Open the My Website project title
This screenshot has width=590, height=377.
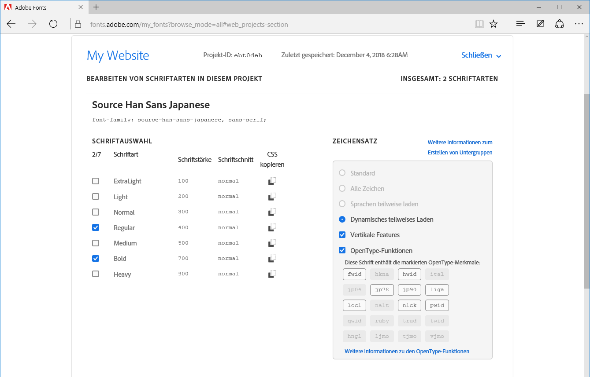click(x=118, y=55)
